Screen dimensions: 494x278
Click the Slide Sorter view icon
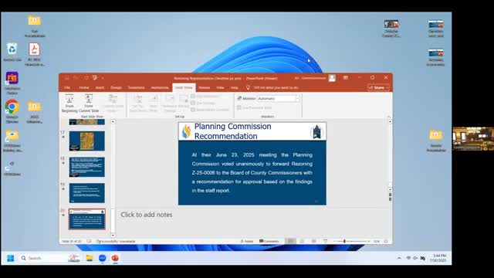tap(302, 241)
